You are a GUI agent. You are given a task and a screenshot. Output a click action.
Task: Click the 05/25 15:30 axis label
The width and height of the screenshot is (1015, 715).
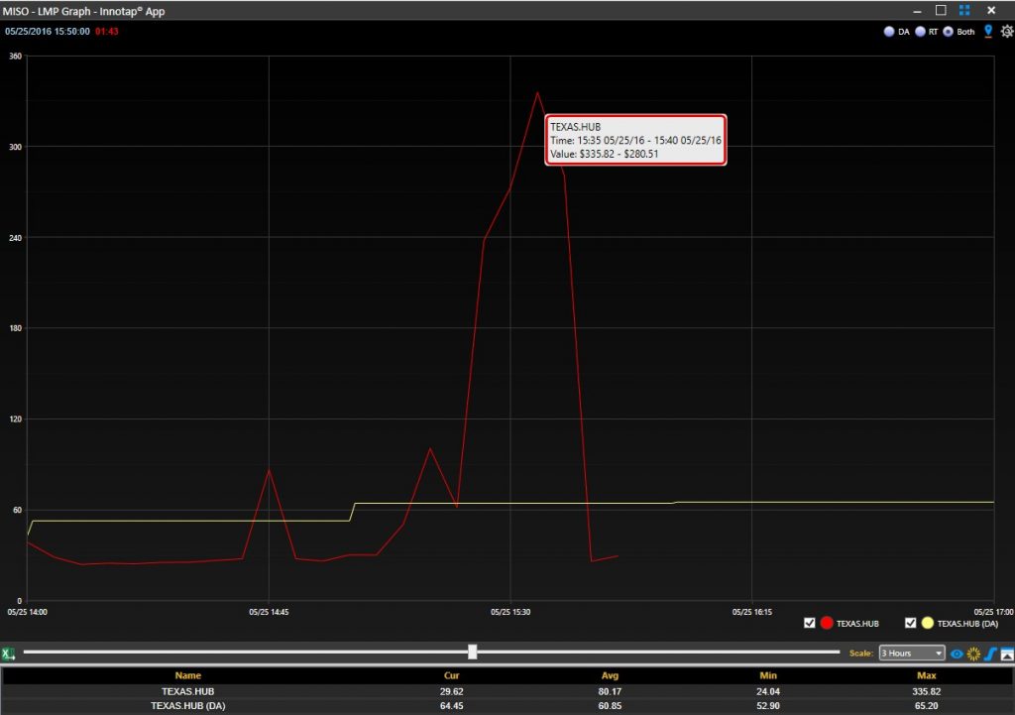pyautogui.click(x=510, y=612)
